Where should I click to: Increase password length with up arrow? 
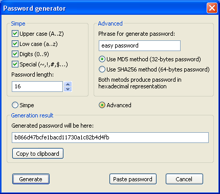click(68, 84)
